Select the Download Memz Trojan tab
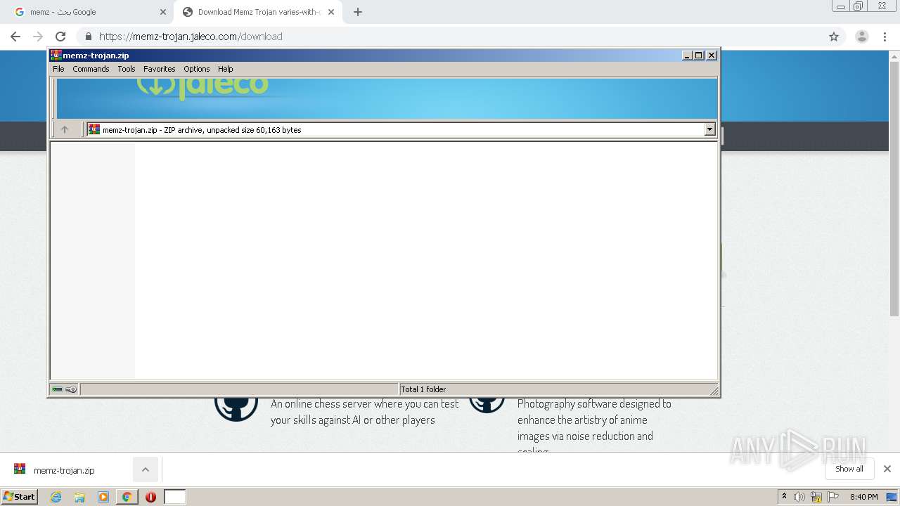This screenshot has width=900, height=506. point(257,12)
